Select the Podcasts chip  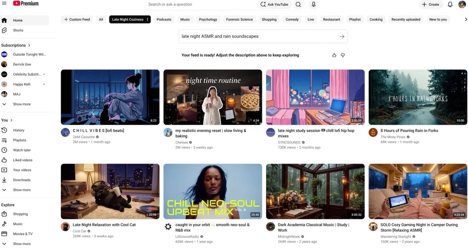point(164,19)
